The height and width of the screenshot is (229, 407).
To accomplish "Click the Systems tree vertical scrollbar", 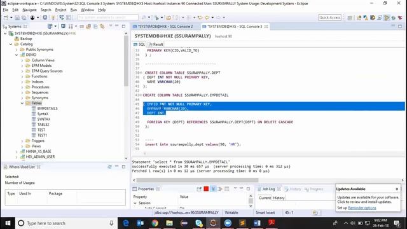I will pyautogui.click(x=126, y=61).
